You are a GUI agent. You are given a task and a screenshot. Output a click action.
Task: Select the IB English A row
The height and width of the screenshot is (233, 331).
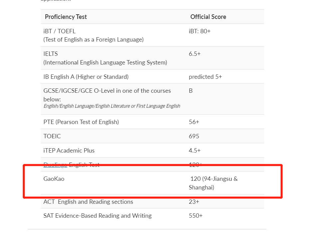point(152,76)
